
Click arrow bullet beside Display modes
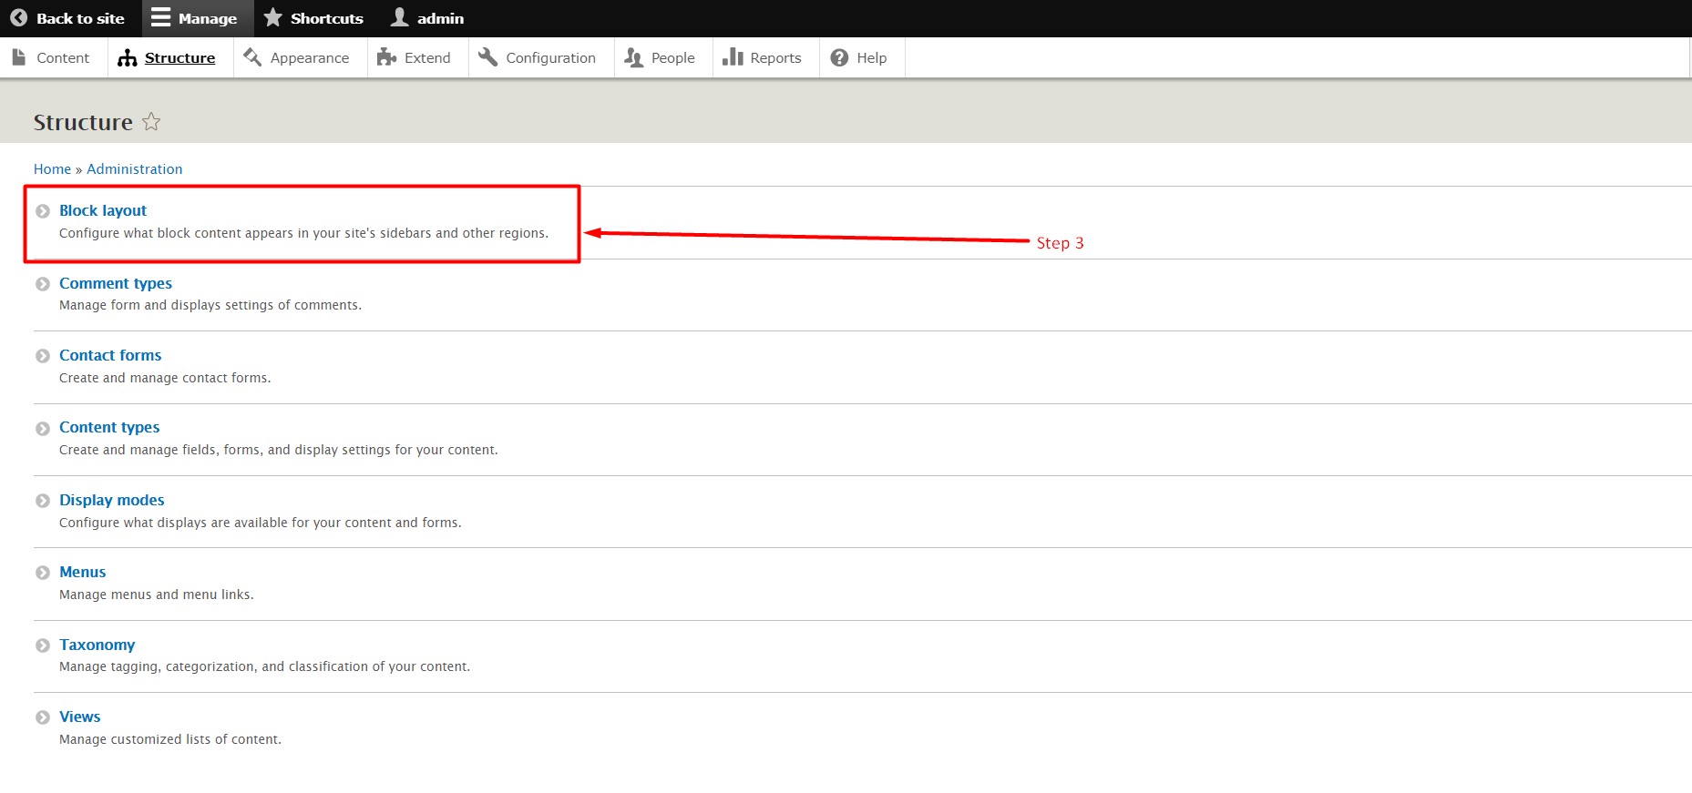[x=43, y=501]
